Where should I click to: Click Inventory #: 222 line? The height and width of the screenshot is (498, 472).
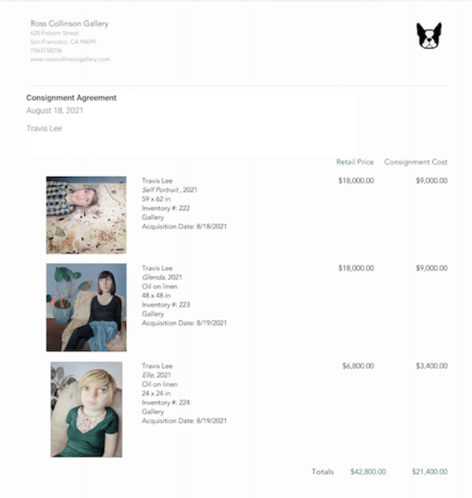(166, 208)
